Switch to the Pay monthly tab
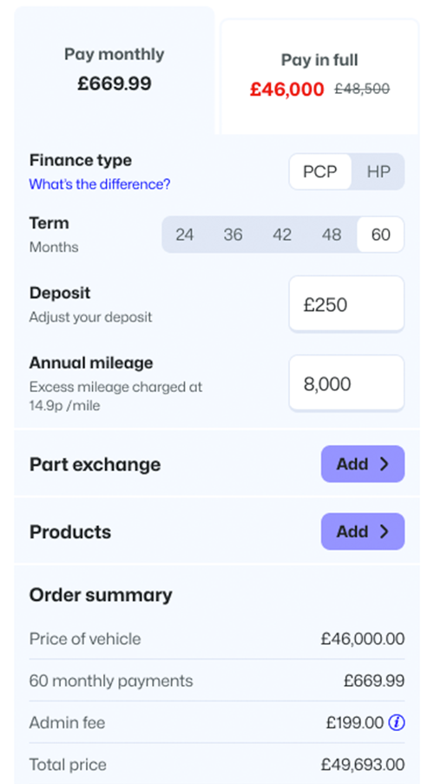The height and width of the screenshot is (784, 434). click(115, 70)
